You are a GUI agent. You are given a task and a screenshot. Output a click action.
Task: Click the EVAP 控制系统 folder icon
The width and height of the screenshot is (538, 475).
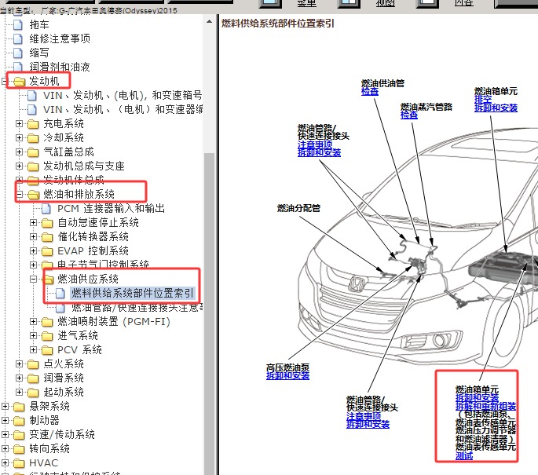point(47,251)
